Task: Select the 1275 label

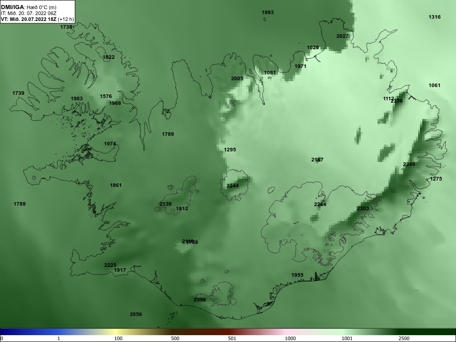Action: click(436, 179)
